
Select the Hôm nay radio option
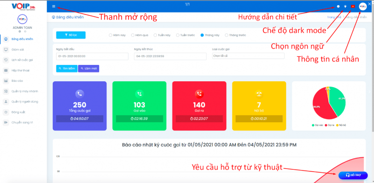click(x=110, y=35)
